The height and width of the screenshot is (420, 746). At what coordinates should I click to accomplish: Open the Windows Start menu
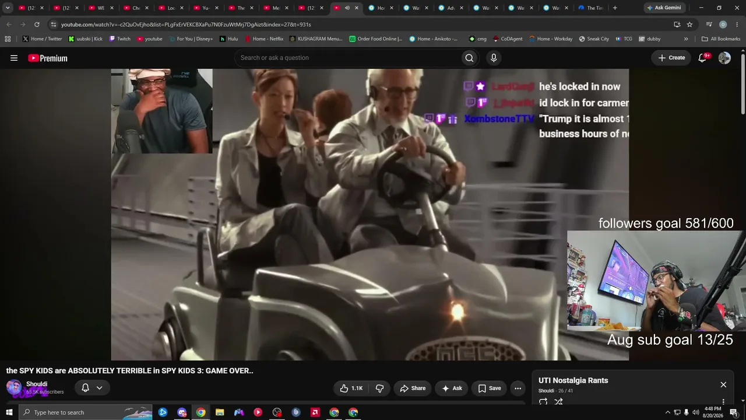(x=9, y=412)
